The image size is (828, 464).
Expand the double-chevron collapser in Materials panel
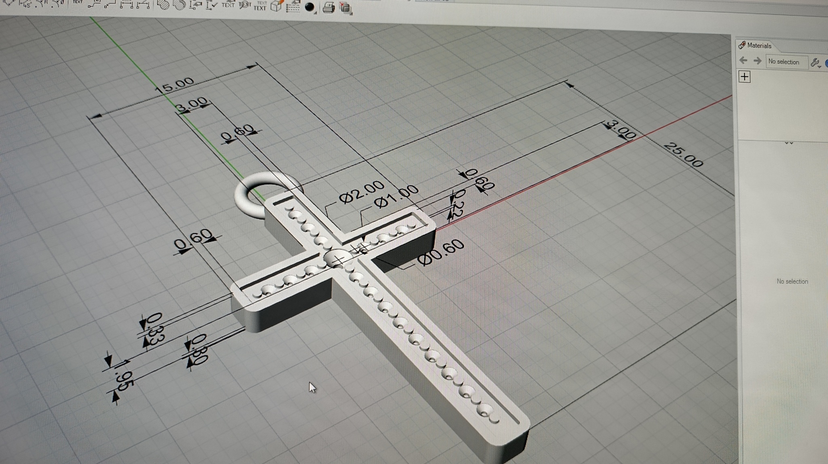[788, 143]
